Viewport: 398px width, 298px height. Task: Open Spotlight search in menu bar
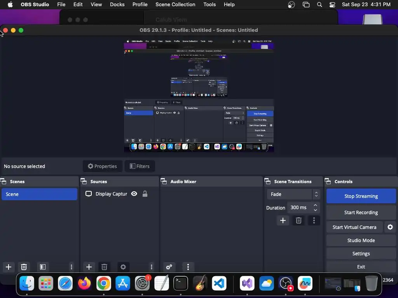click(319, 5)
